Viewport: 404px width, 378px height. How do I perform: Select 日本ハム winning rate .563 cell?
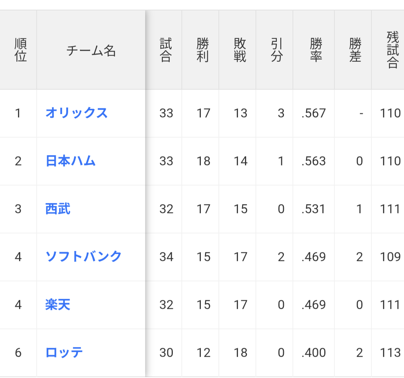314,161
